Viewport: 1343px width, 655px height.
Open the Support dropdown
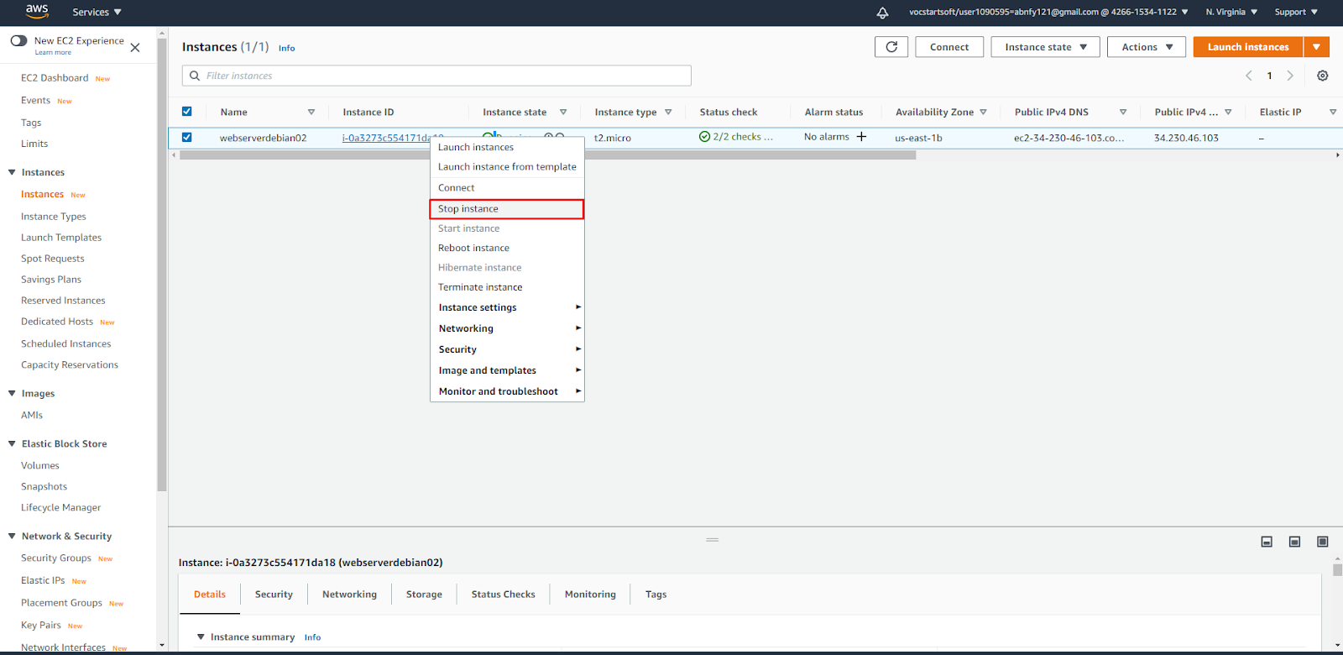point(1296,12)
